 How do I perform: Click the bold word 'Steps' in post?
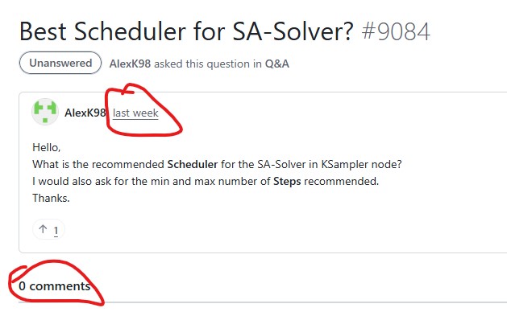[x=287, y=181]
